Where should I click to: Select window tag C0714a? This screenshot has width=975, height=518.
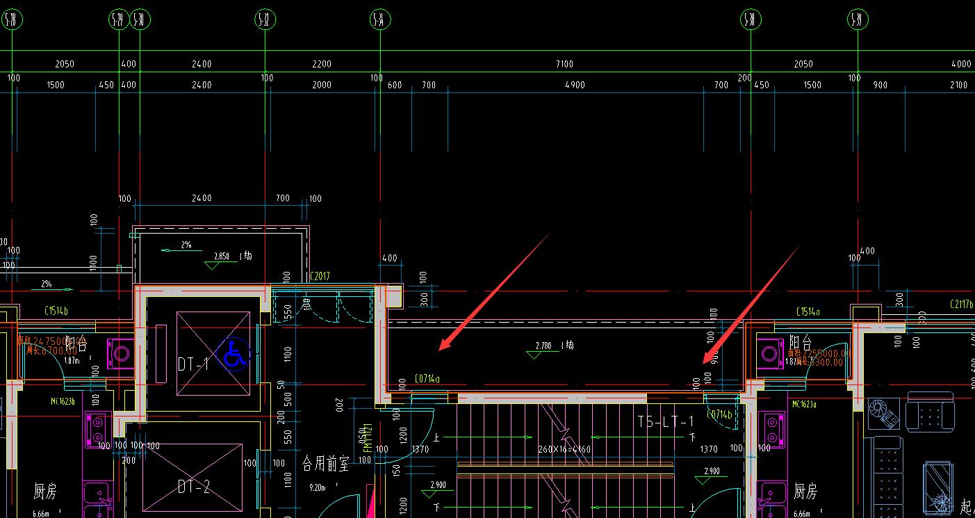pyautogui.click(x=427, y=379)
